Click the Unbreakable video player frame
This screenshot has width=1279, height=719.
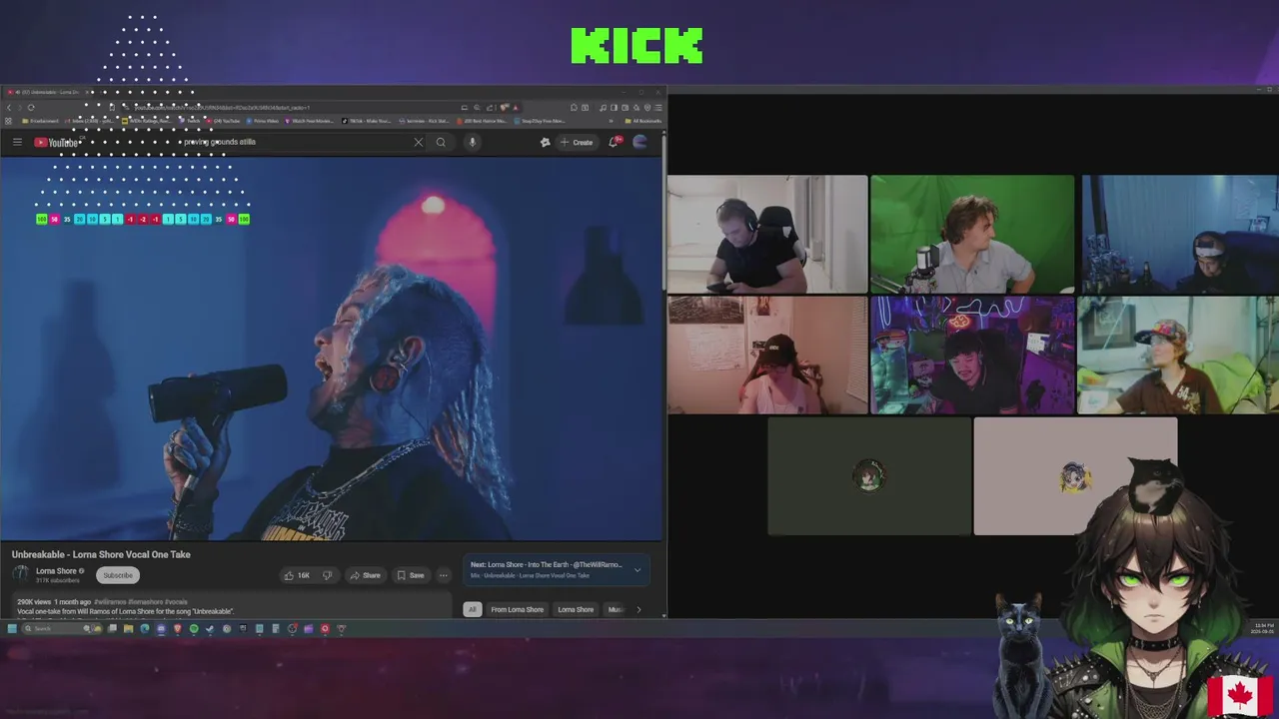coord(331,349)
